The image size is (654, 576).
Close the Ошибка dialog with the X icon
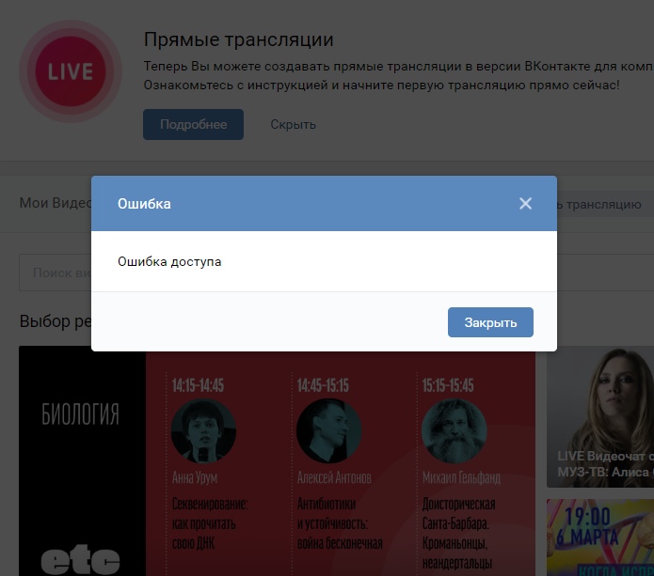tap(525, 203)
